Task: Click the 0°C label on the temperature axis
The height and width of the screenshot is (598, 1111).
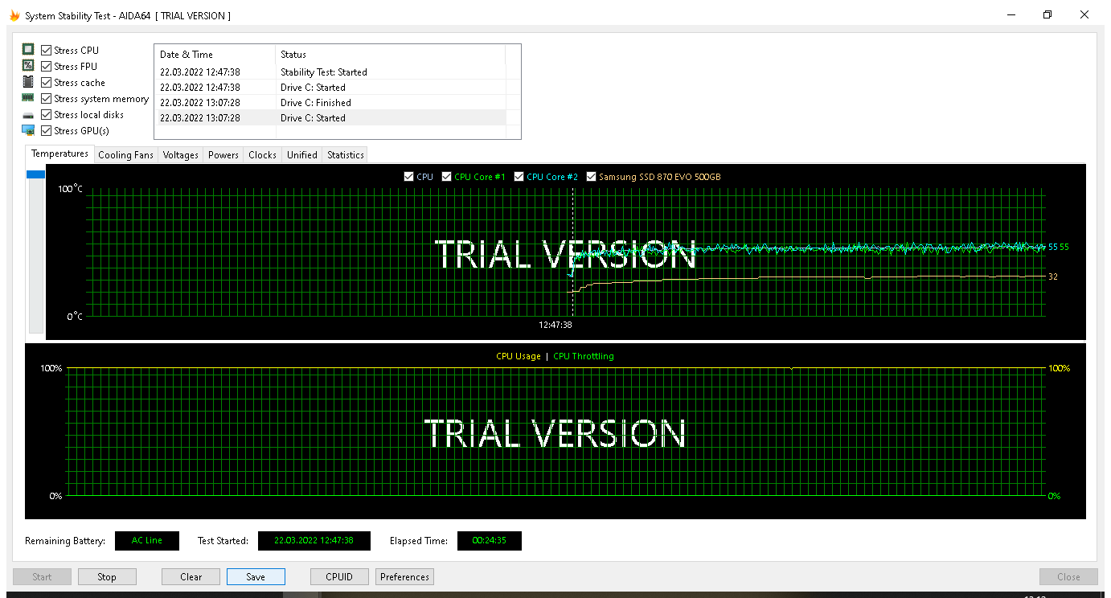Action: pyautogui.click(x=75, y=317)
